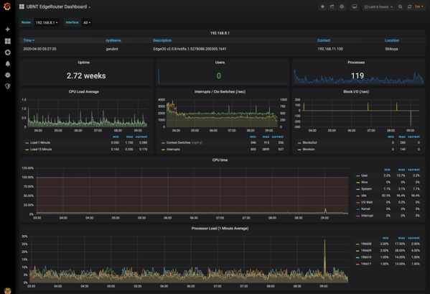This screenshot has height=294, width=430.
Task: Open dashboard settings gear in top bar
Action: point(342,6)
